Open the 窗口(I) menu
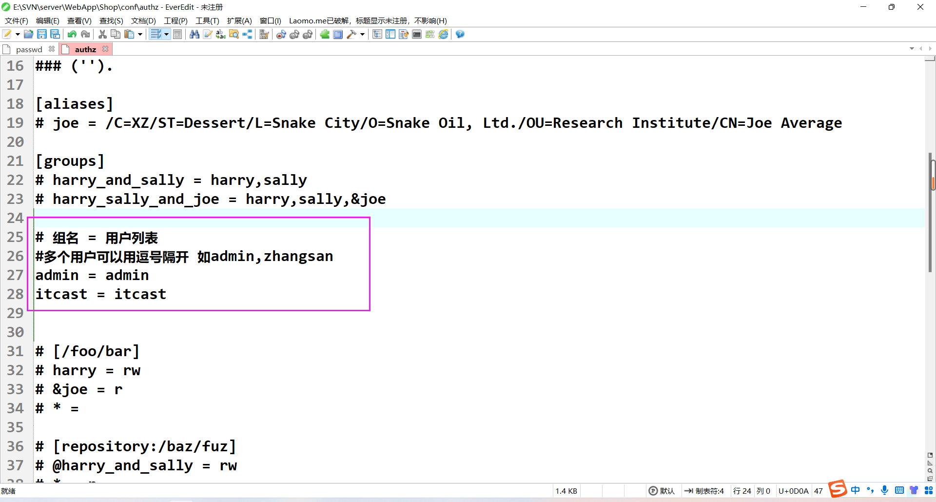This screenshot has height=502, width=936. [271, 20]
